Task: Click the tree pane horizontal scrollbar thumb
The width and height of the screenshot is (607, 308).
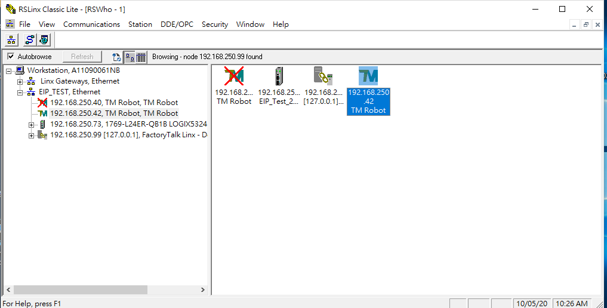Action: coord(81,289)
